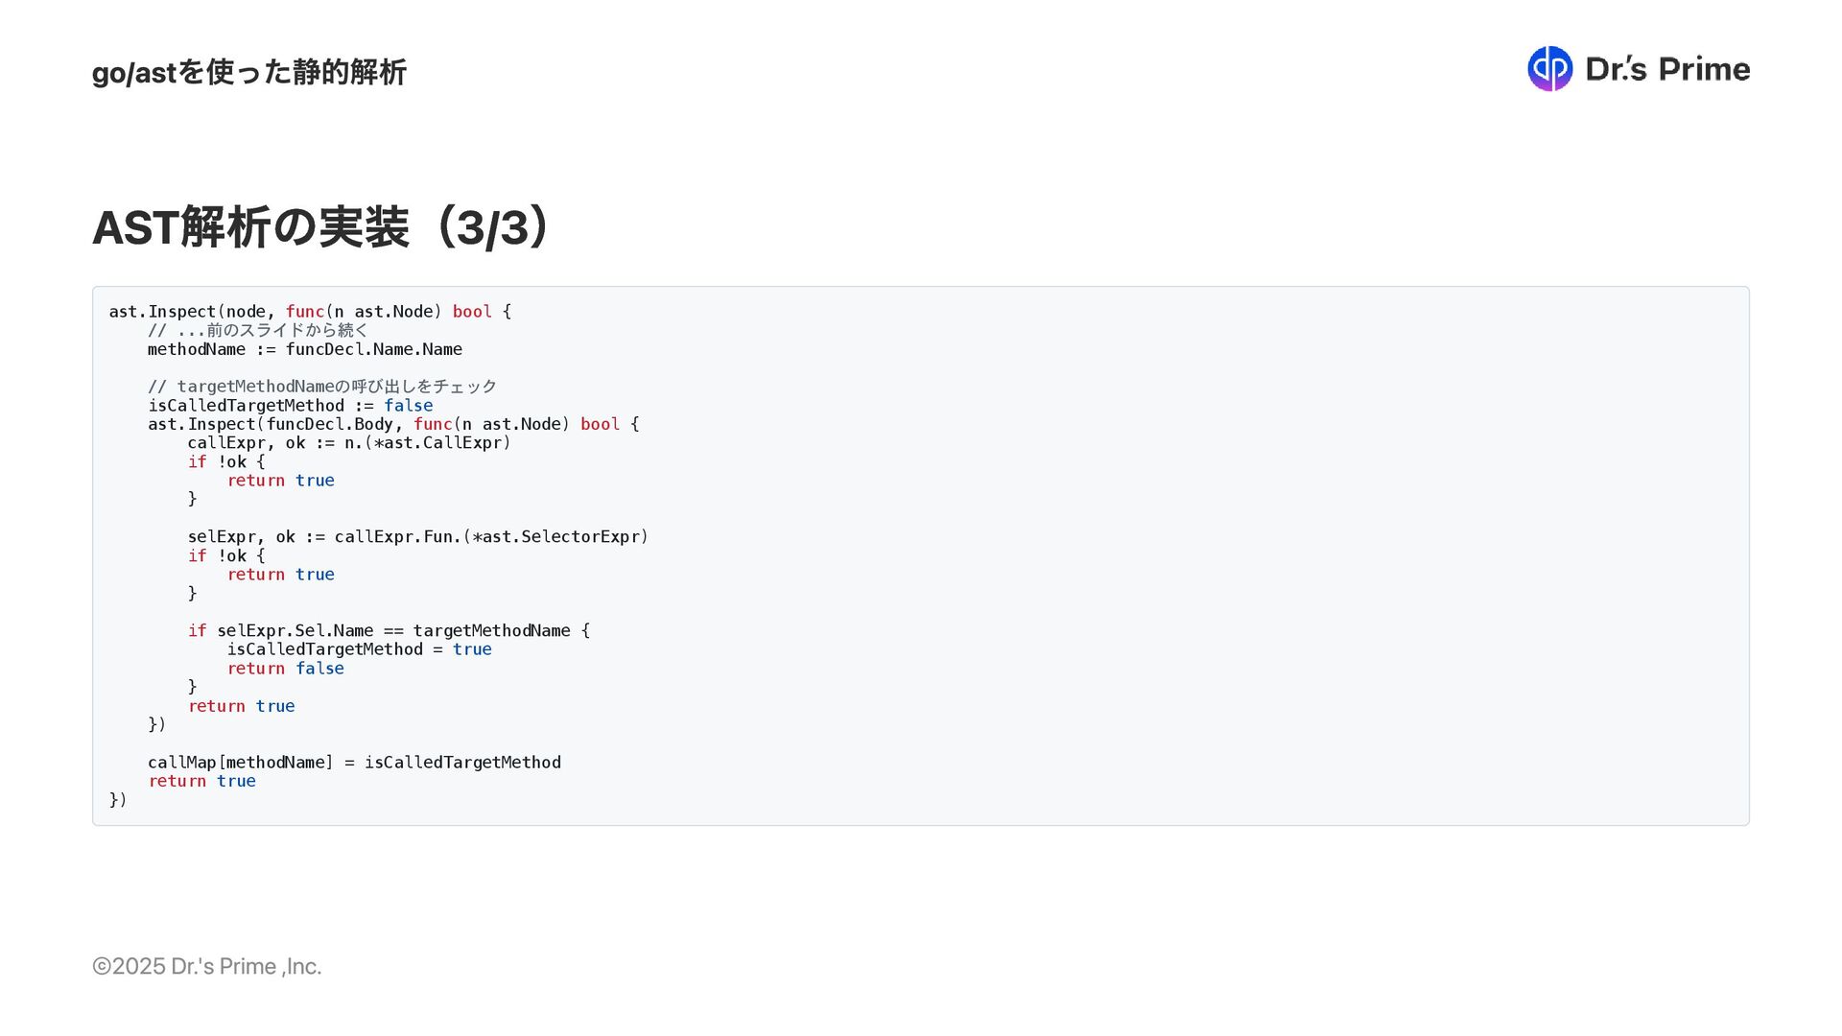Click the ©2025 Dr.'s Prime ,Inc. footer
Screen dimensions: 1842x1036
click(x=206, y=966)
